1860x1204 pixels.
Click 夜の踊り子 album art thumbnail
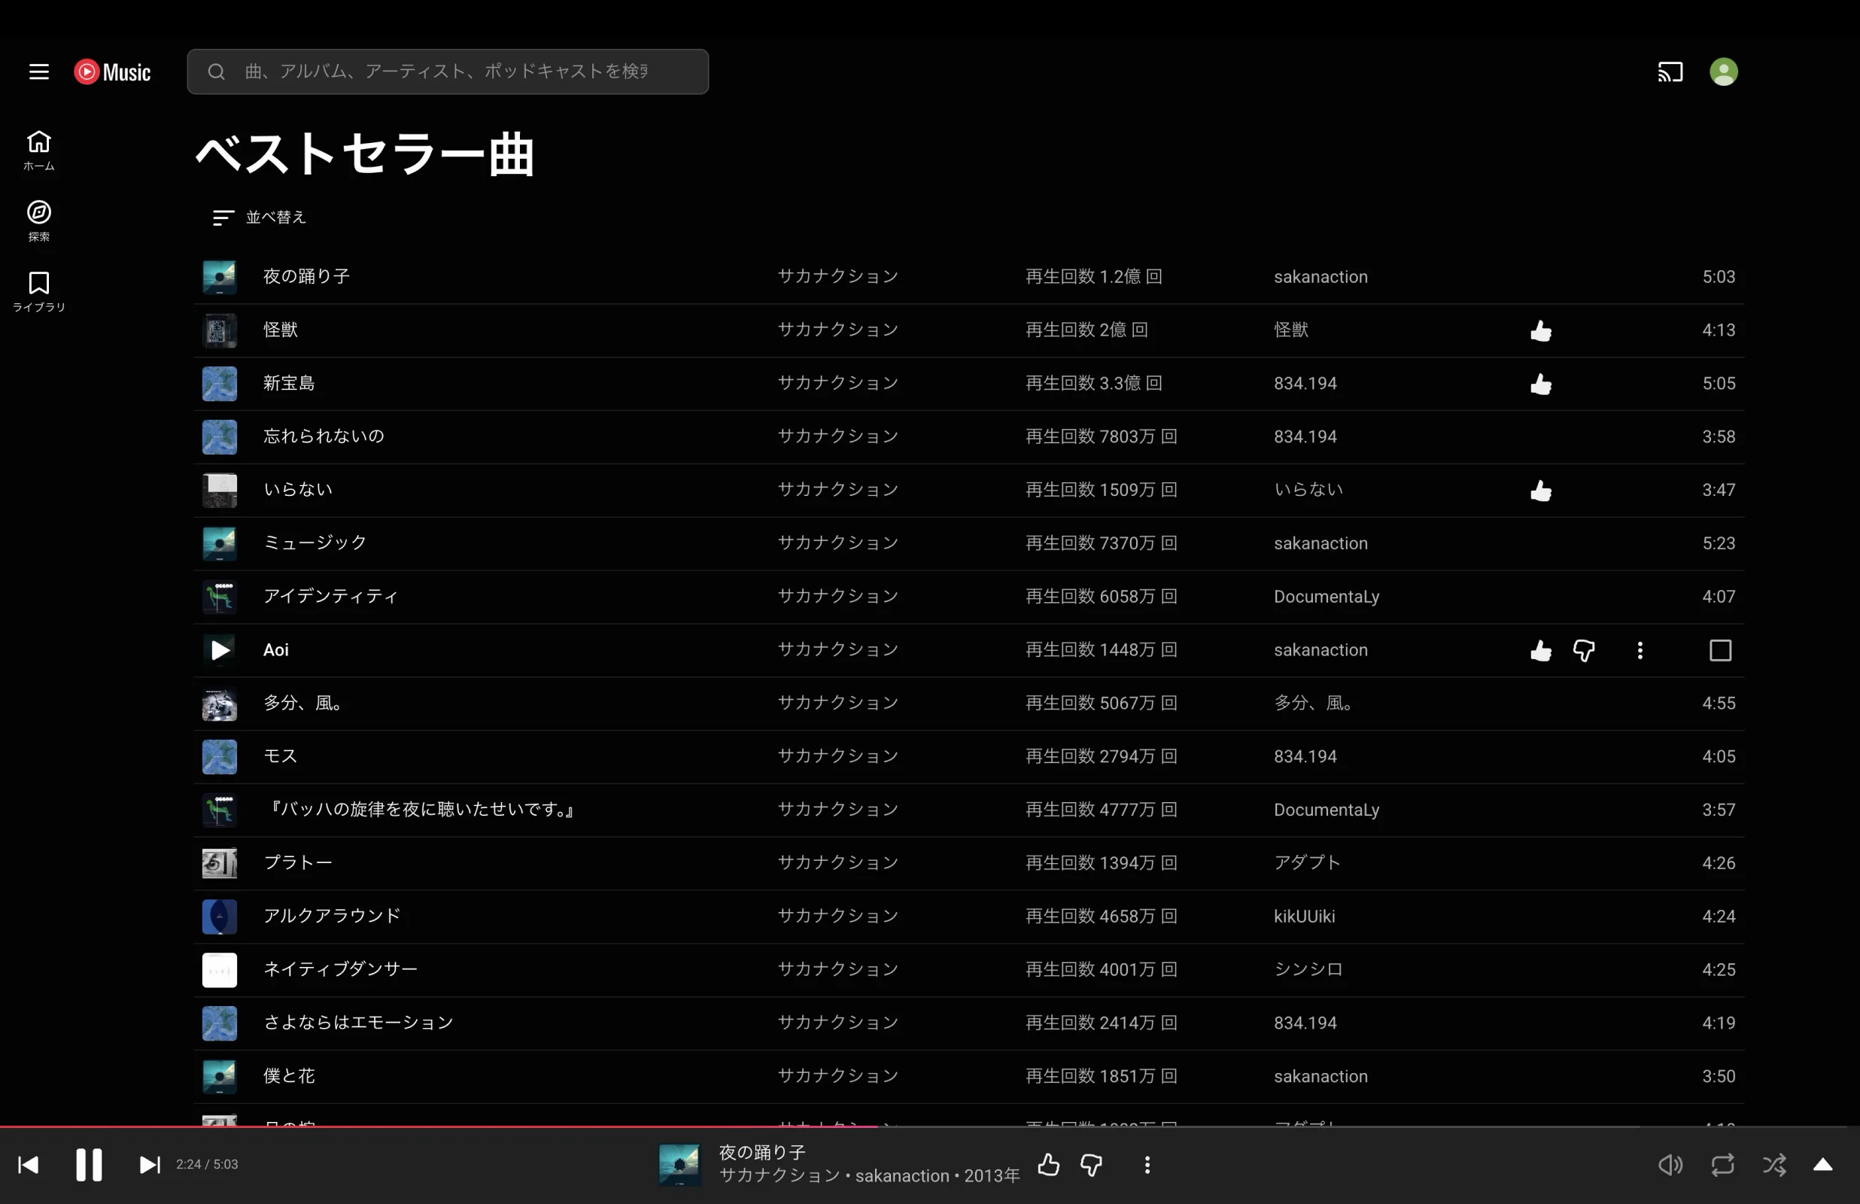(220, 277)
